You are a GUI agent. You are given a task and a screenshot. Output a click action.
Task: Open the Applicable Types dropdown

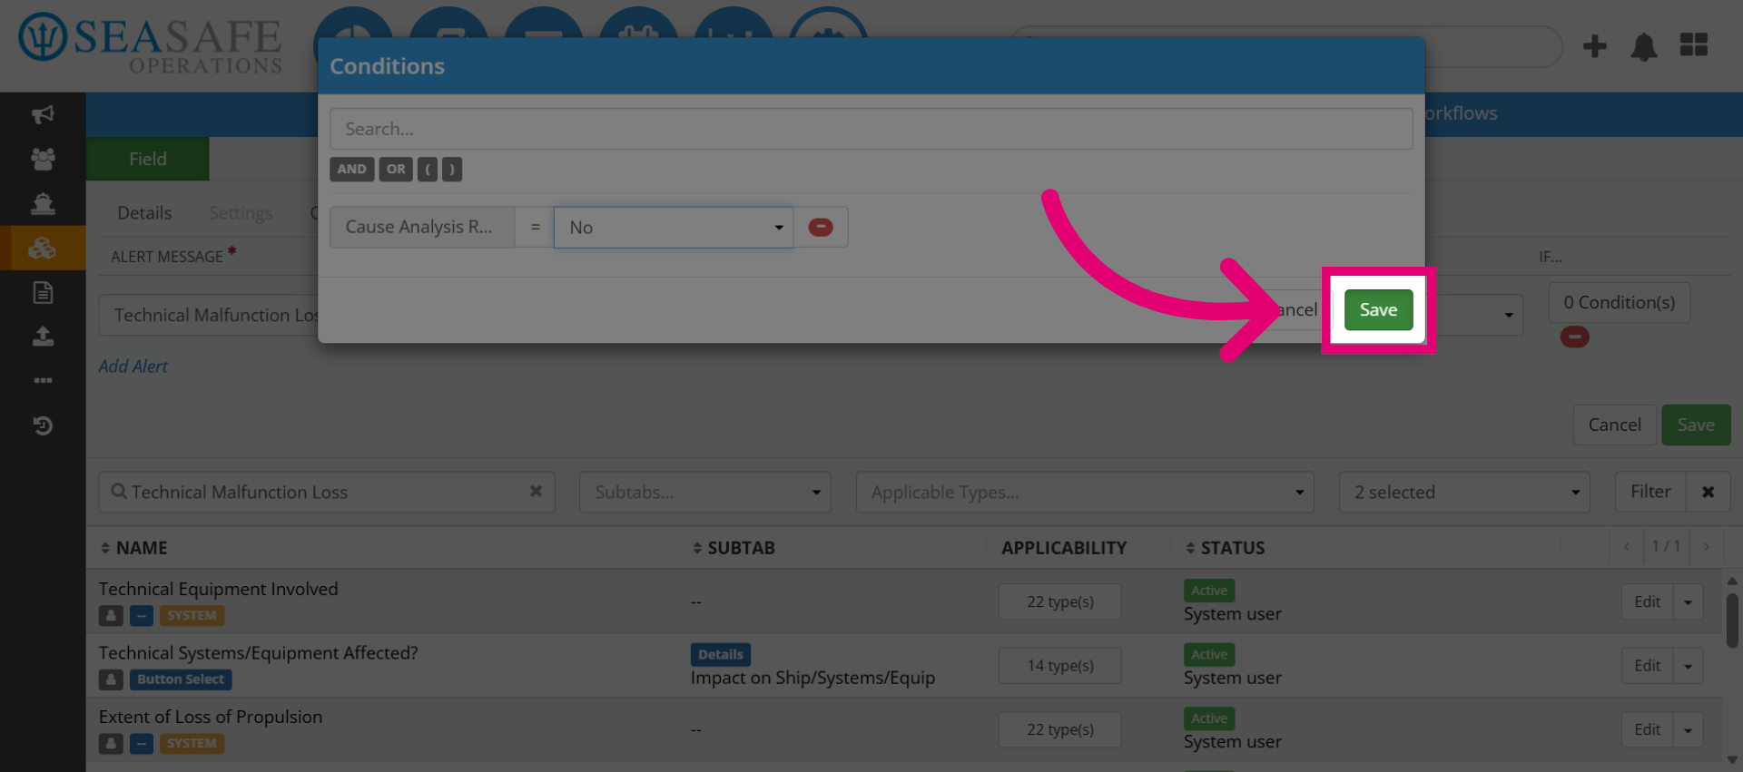1085,492
